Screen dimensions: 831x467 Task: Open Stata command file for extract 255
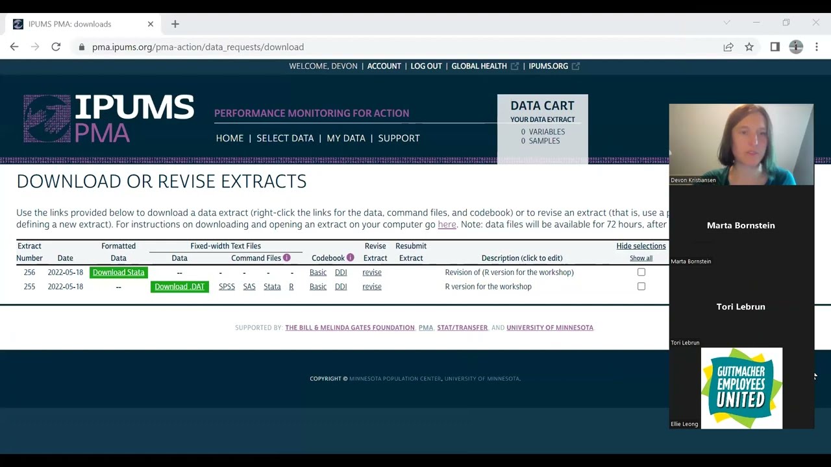[272, 287]
